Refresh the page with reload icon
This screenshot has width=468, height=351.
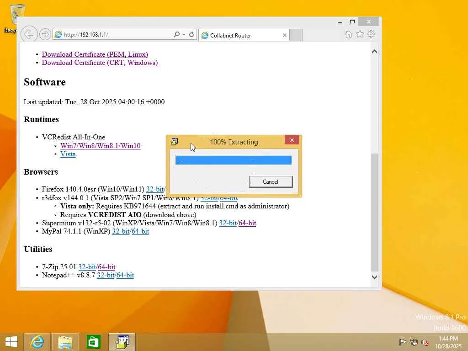coord(191,34)
